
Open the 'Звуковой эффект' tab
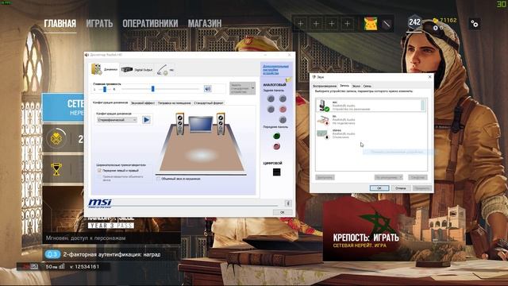coord(143,103)
